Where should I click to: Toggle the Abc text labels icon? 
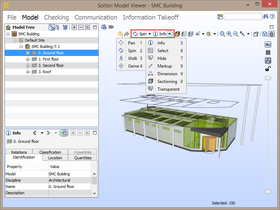(x=268, y=44)
